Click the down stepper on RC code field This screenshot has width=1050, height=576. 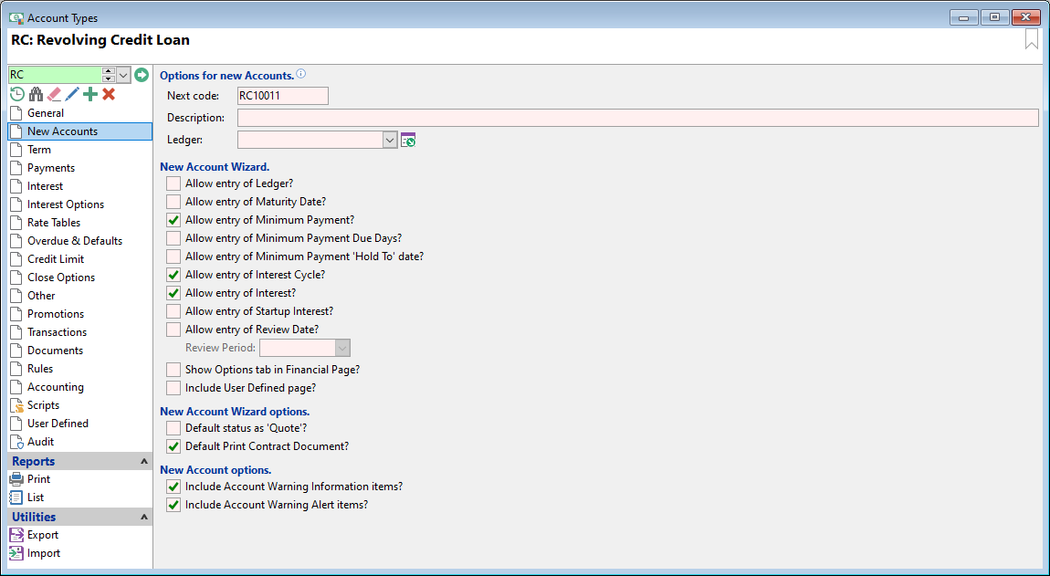click(109, 79)
